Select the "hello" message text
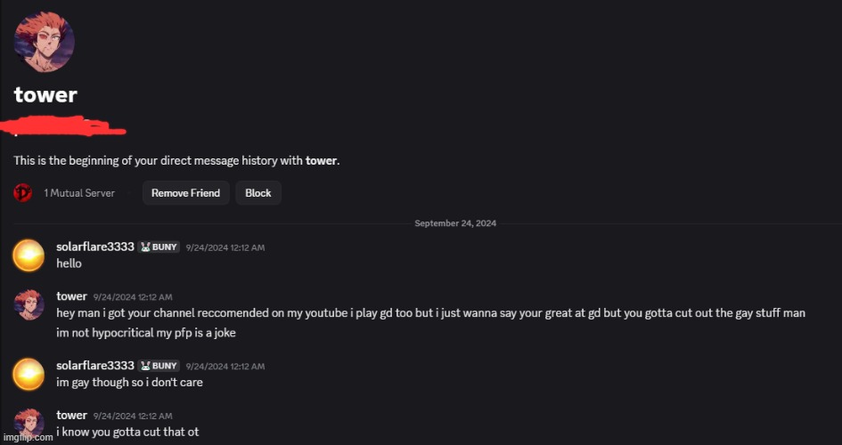 pos(69,263)
